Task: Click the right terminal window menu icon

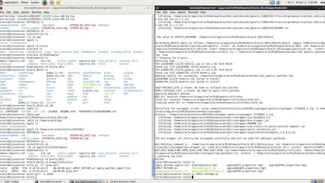Action: [x=157, y=8]
